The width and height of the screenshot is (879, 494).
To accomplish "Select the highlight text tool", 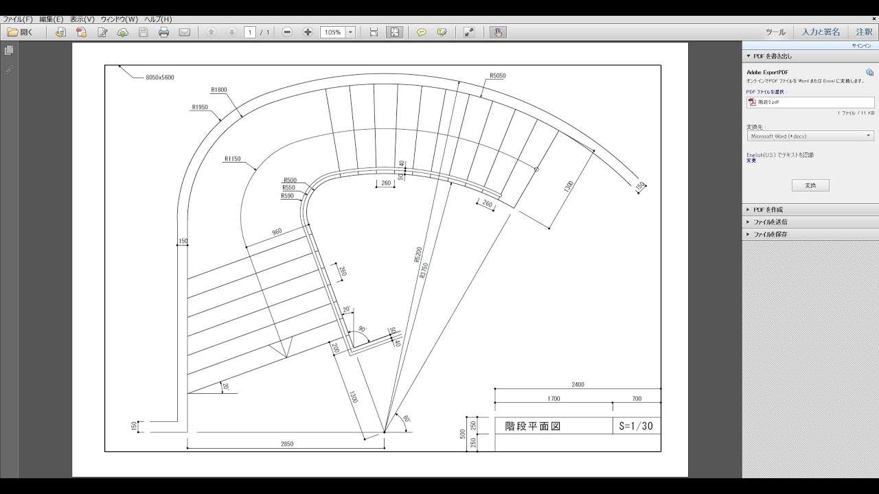I will (x=442, y=32).
